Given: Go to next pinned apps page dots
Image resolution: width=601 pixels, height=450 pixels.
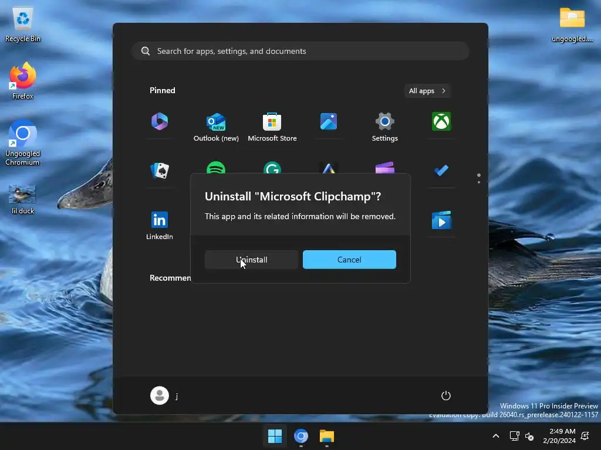Looking at the screenshot, I should [x=479, y=179].
